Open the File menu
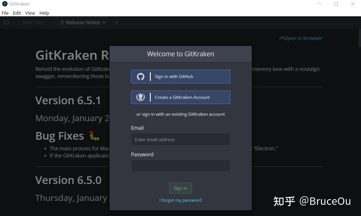Screen dimensions: 361x216 [x=5, y=13]
